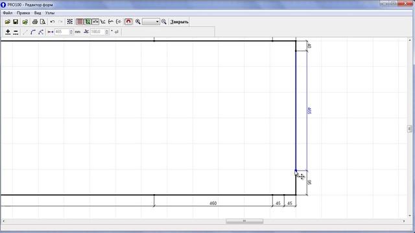Click the segment length field showing 465
The height and width of the screenshot is (233, 415).
point(62,32)
